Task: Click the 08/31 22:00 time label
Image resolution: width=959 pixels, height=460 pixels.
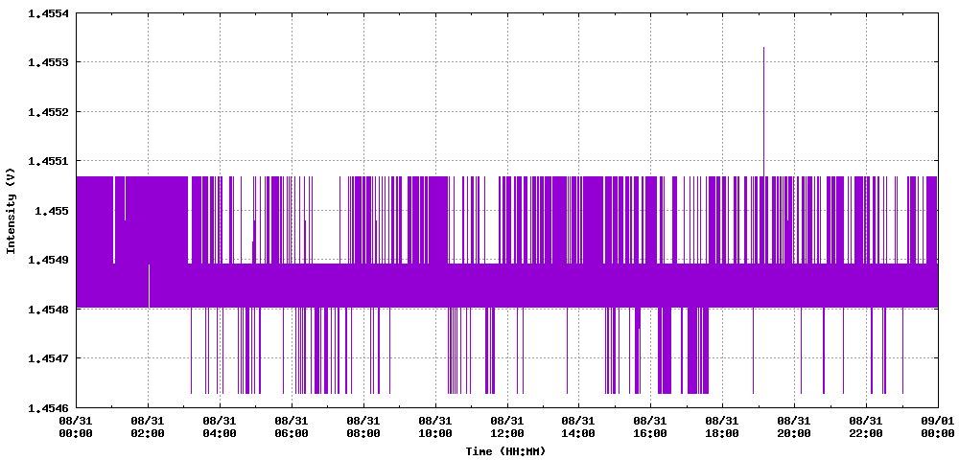Action: point(866,426)
